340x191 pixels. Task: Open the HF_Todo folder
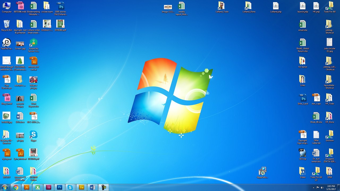[329, 99]
